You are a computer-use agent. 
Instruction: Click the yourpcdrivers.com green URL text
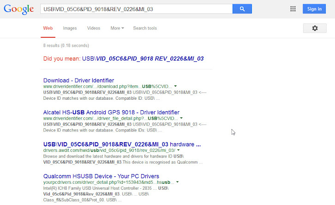tap(108, 182)
